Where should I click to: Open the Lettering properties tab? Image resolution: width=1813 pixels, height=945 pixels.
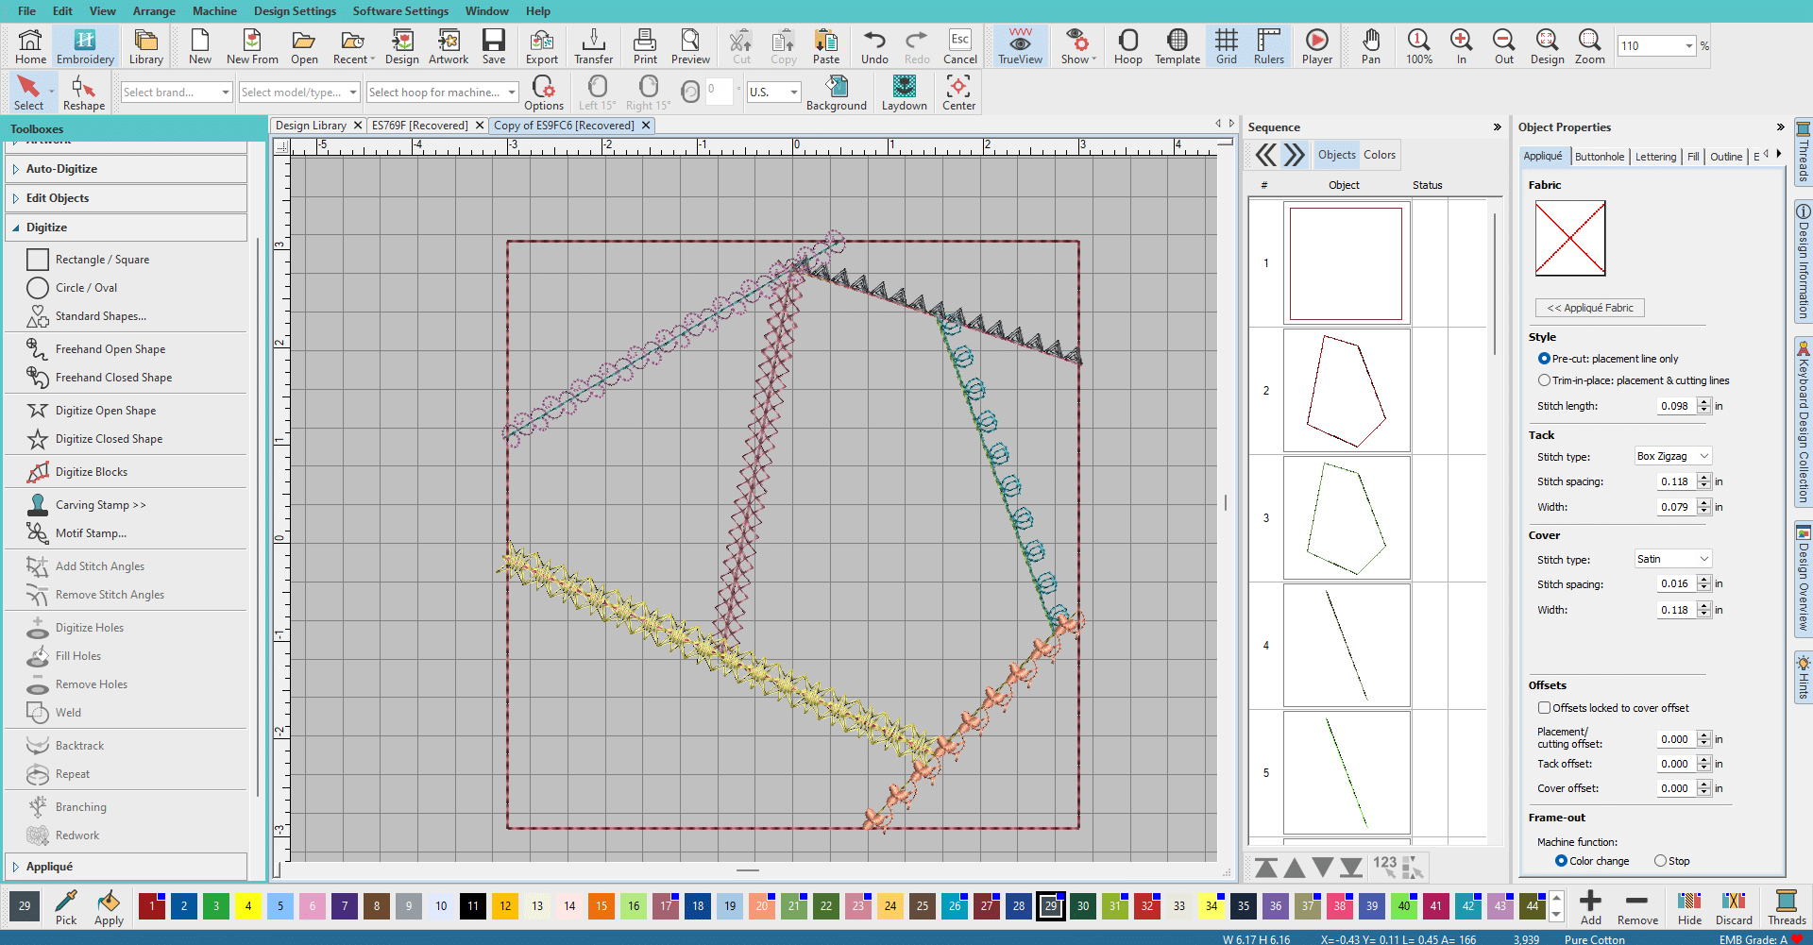(1655, 157)
